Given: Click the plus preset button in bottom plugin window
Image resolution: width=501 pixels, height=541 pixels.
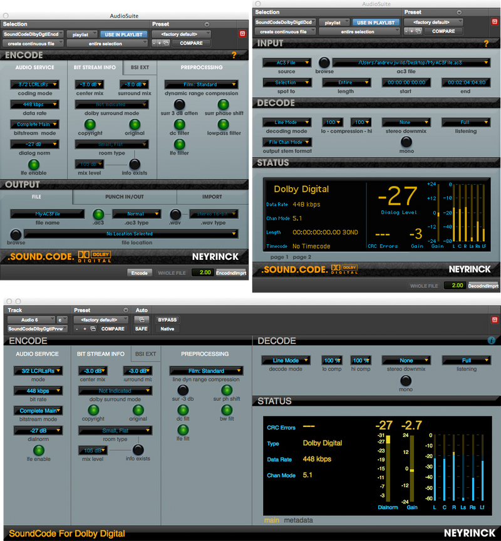Looking at the screenshot, I should (85, 329).
